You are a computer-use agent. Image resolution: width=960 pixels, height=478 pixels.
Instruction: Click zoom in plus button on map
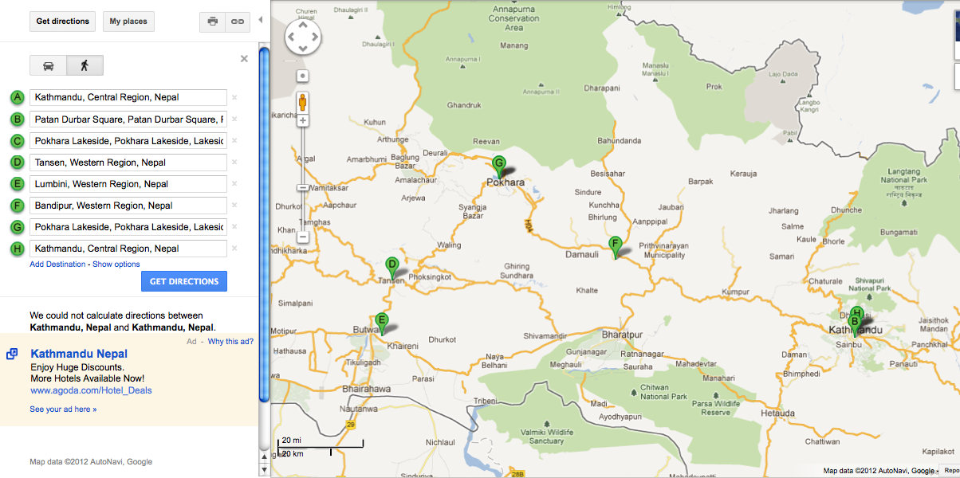click(303, 121)
